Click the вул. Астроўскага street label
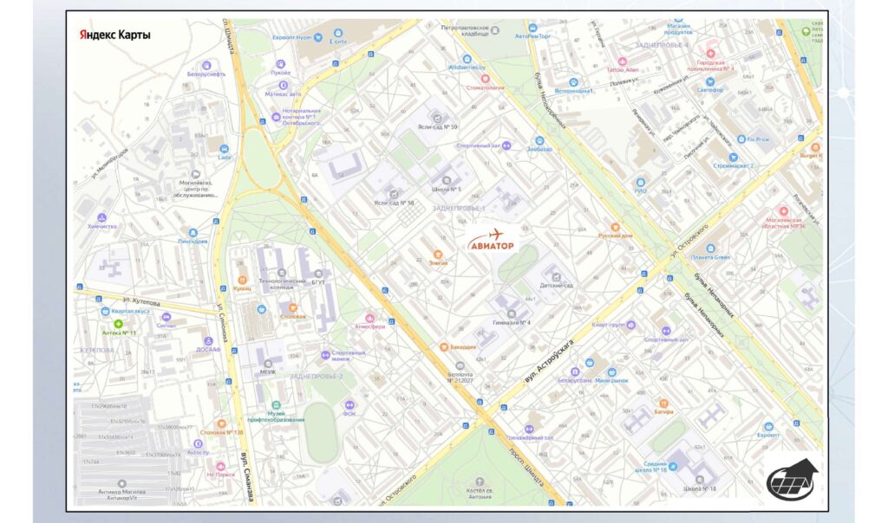Image resolution: width=888 pixels, height=523 pixels. click(x=549, y=363)
